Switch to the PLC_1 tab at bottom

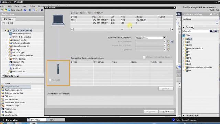(x=56, y=120)
